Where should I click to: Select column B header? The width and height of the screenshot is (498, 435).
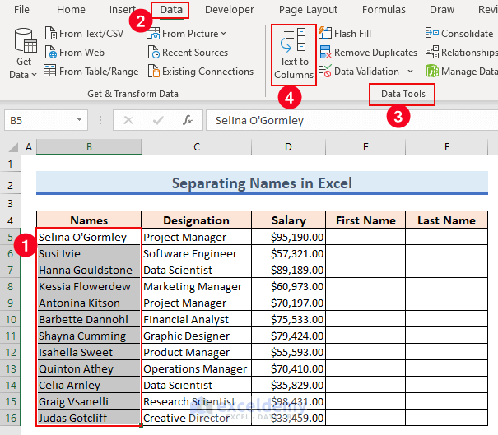(x=89, y=147)
